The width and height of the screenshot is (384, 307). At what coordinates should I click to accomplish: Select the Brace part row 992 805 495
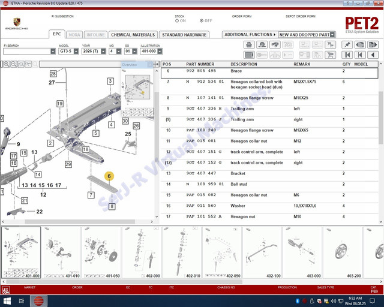[269, 73]
